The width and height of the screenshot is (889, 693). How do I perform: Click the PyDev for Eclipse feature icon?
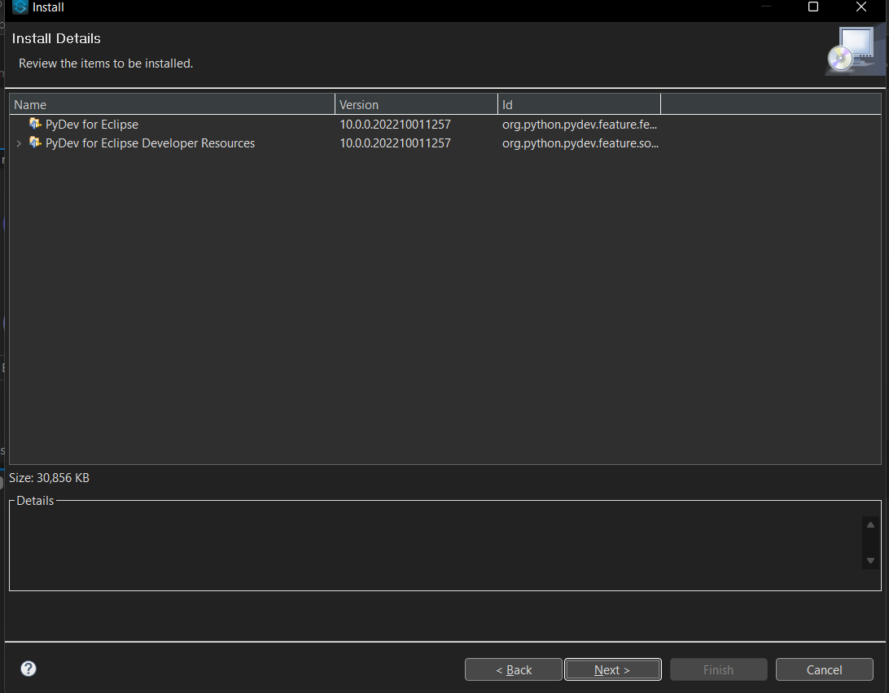35,124
